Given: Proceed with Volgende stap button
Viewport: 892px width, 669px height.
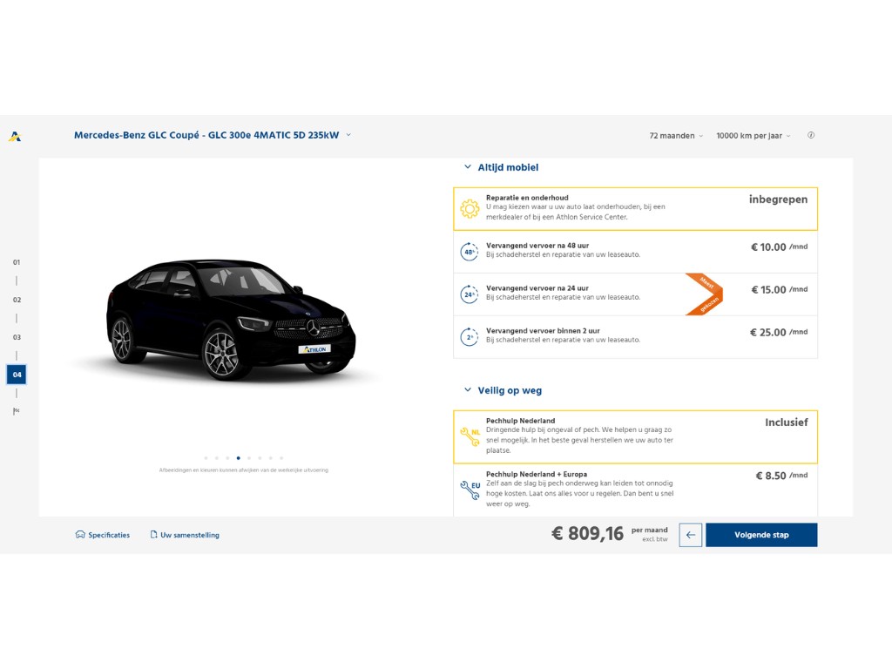Looking at the screenshot, I should [x=761, y=535].
